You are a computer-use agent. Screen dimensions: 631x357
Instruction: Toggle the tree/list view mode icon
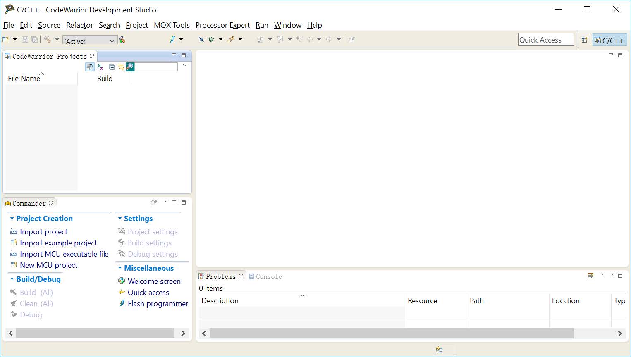[x=90, y=67]
